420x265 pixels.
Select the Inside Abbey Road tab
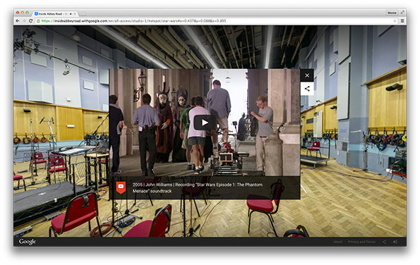coord(55,13)
